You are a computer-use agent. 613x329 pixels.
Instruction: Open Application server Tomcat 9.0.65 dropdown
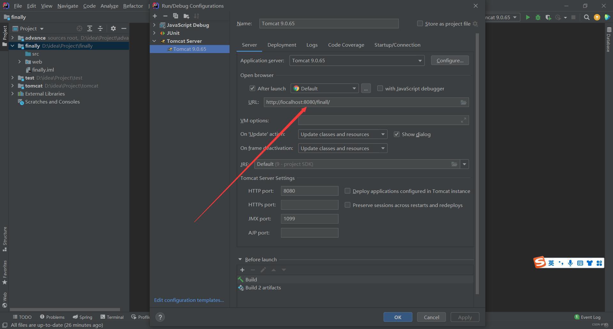coord(357,61)
